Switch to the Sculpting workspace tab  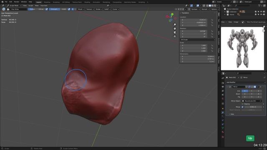pos(56,2)
